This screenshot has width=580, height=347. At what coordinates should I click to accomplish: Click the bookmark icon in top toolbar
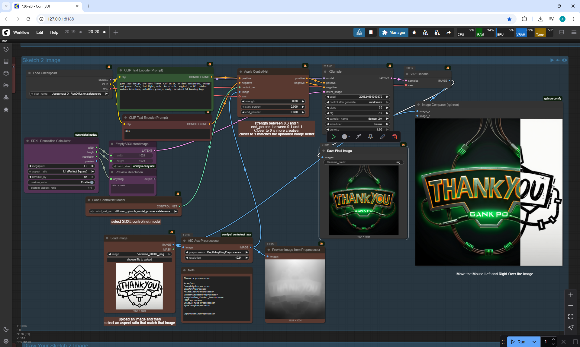371,32
